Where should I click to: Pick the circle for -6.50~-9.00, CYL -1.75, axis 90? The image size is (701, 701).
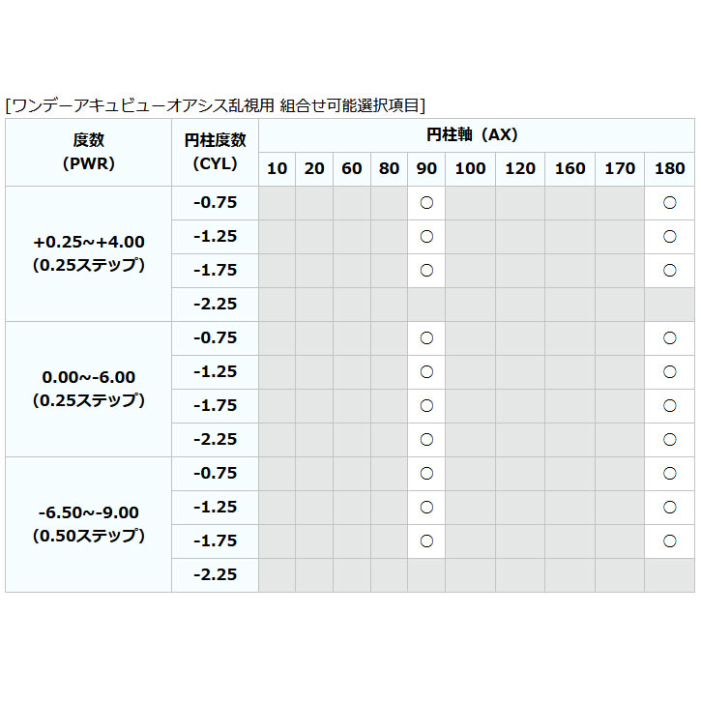426,541
